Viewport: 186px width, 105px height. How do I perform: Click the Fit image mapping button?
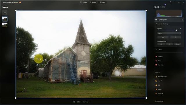click(161, 44)
